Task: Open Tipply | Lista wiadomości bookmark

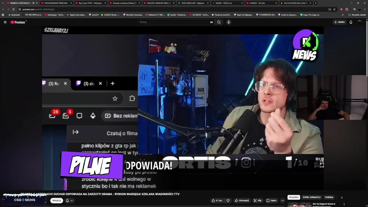Action: [x=76, y=15]
